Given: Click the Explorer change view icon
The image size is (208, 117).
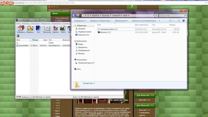Looking at the screenshot, I should (170, 20).
